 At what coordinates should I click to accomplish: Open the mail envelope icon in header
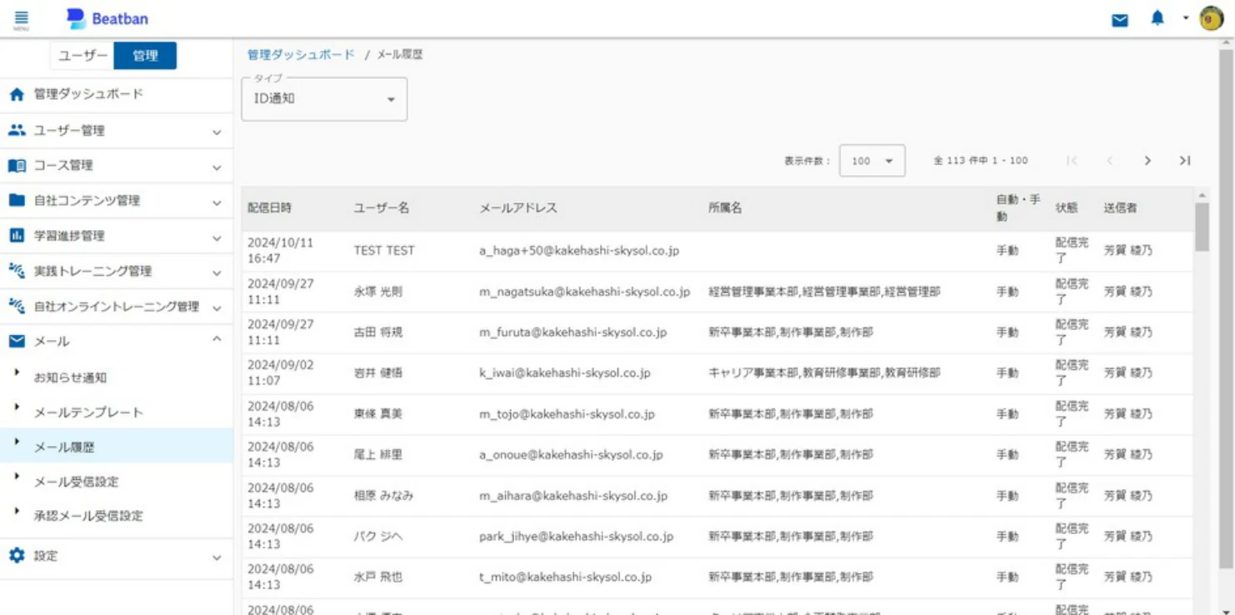(x=1120, y=20)
